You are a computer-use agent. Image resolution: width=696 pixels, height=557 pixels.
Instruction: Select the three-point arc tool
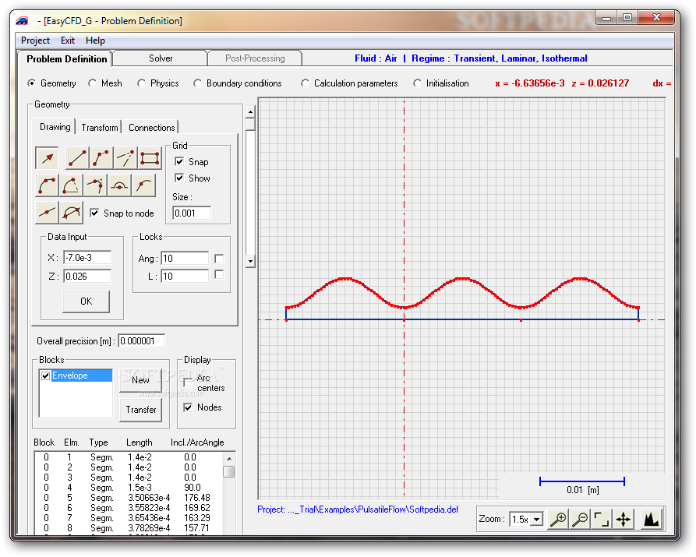tap(47, 185)
